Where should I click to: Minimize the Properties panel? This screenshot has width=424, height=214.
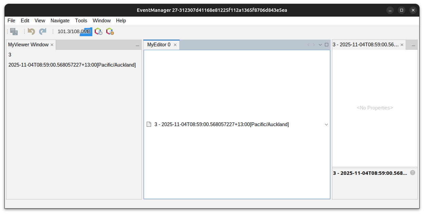(x=413, y=45)
